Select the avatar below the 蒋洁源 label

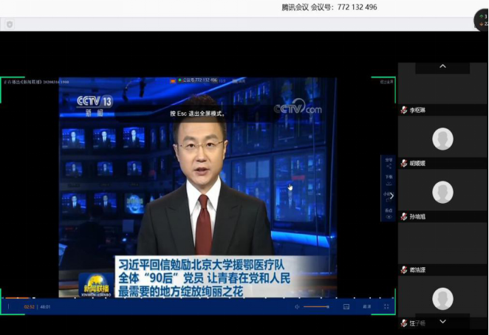[442, 299]
